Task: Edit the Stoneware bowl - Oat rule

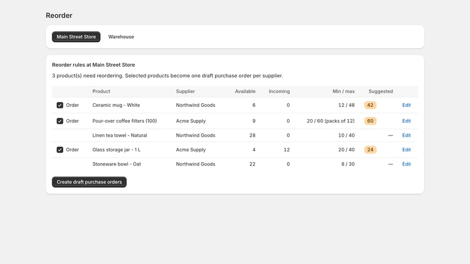Action: (406, 164)
